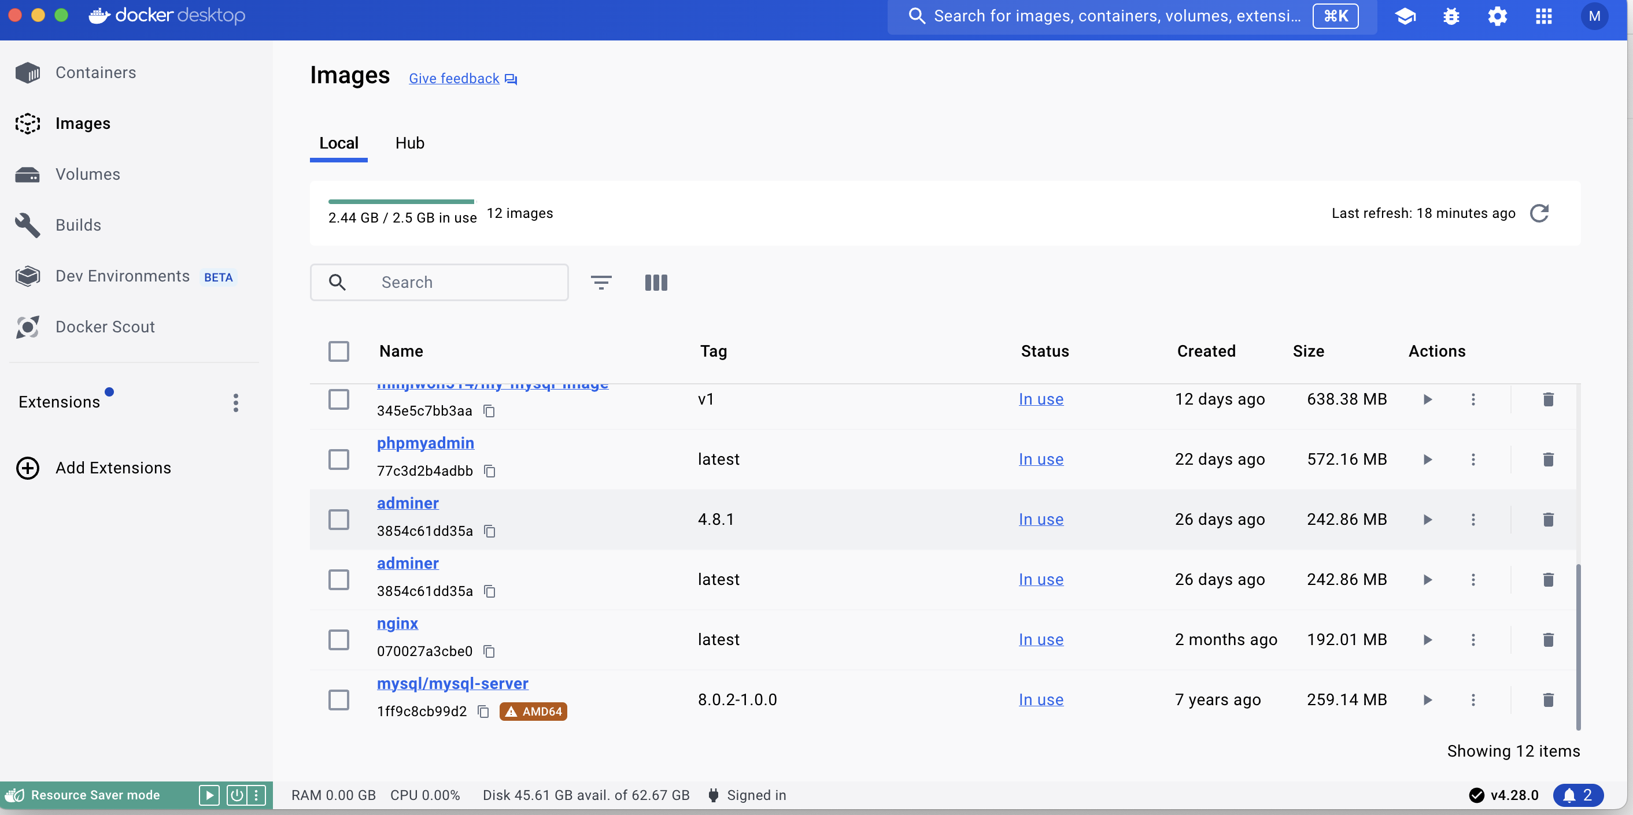
Task: Open the column display options icon
Action: pos(656,282)
